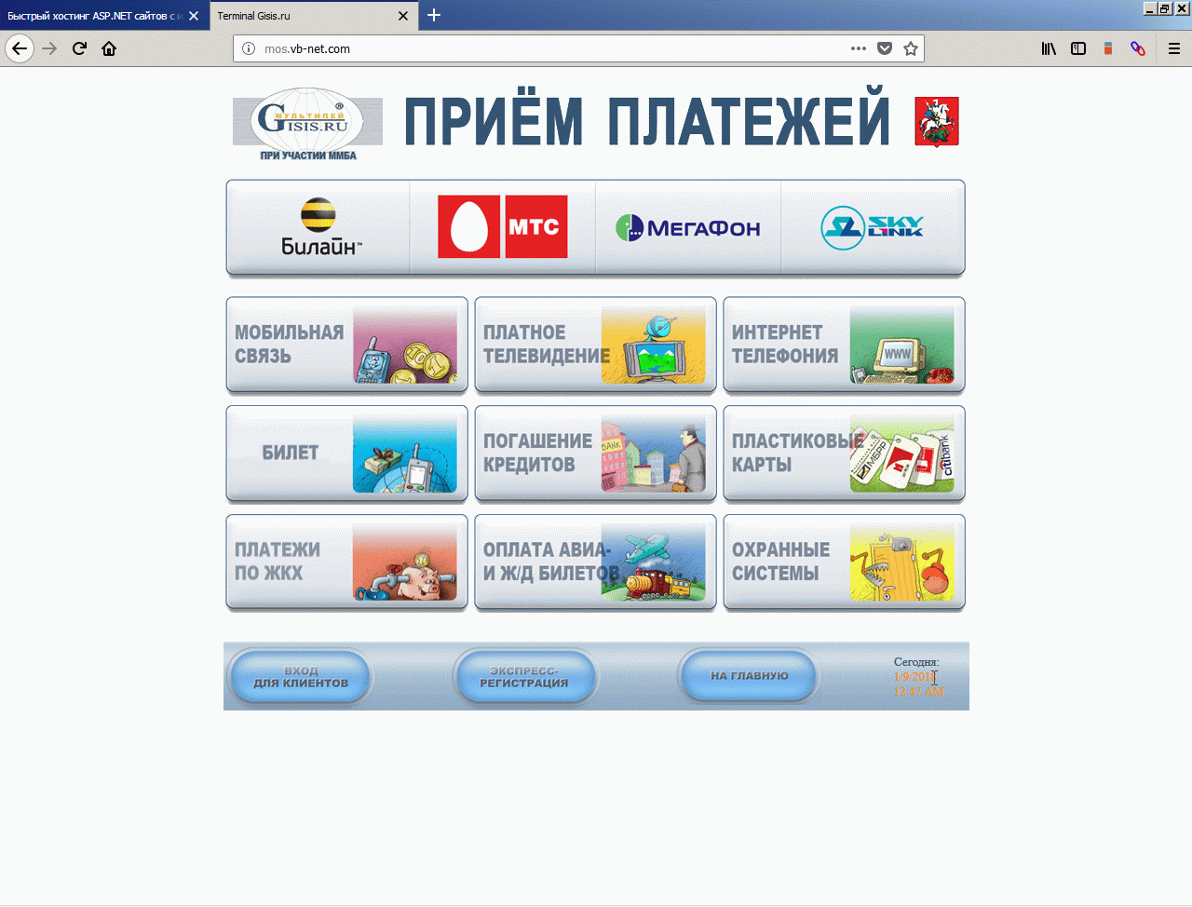Open the red square extension icon

coord(1108,48)
